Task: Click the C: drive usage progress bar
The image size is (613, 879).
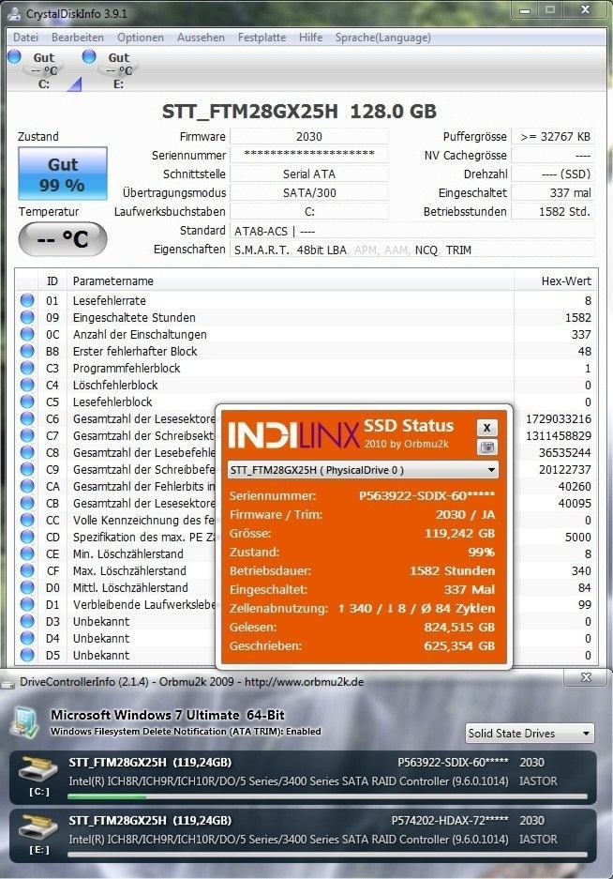Action: click(x=327, y=796)
